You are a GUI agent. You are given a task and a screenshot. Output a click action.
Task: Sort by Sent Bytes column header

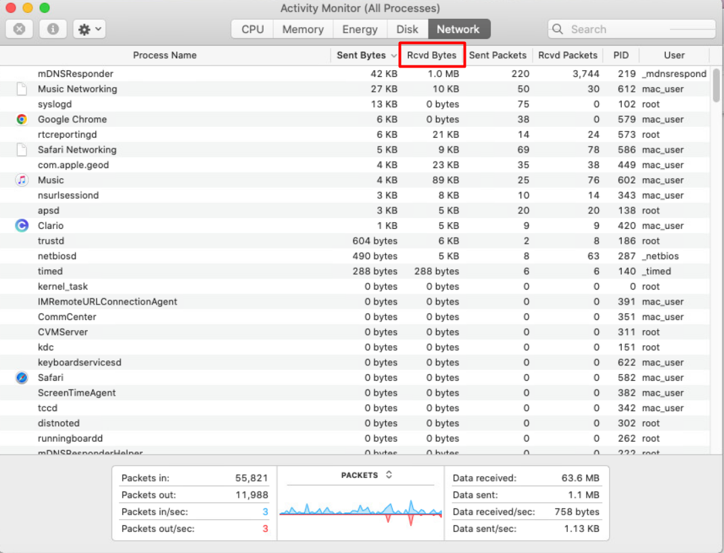[x=360, y=55]
